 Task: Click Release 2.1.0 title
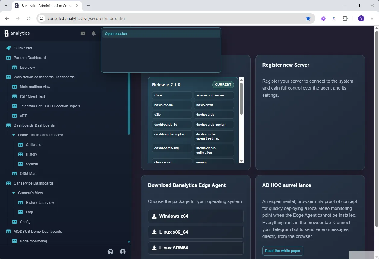[166, 85]
